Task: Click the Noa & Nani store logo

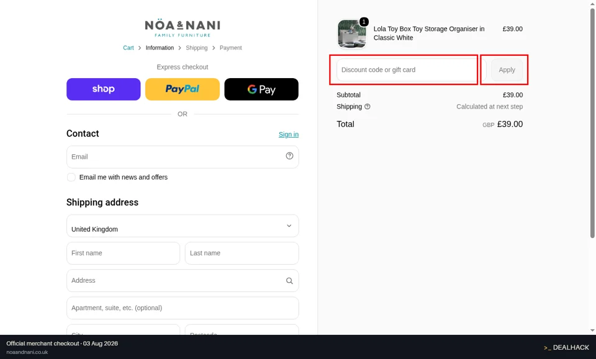Action: pyautogui.click(x=183, y=29)
